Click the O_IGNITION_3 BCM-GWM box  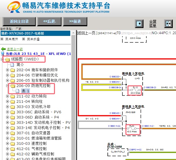[x=118, y=152]
